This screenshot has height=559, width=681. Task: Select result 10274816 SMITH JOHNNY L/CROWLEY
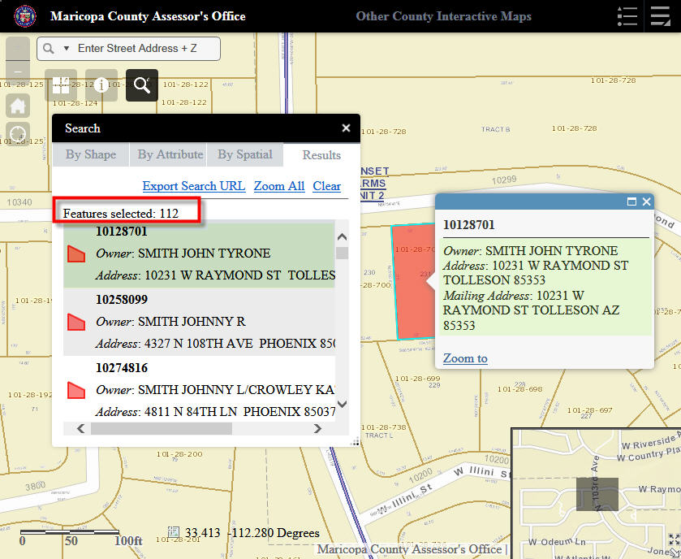tap(200, 388)
